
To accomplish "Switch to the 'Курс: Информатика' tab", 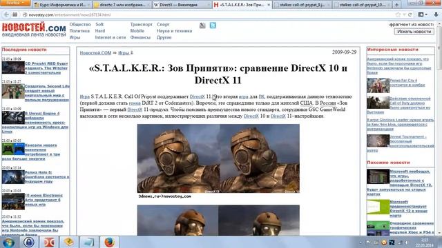I will (63, 5).
